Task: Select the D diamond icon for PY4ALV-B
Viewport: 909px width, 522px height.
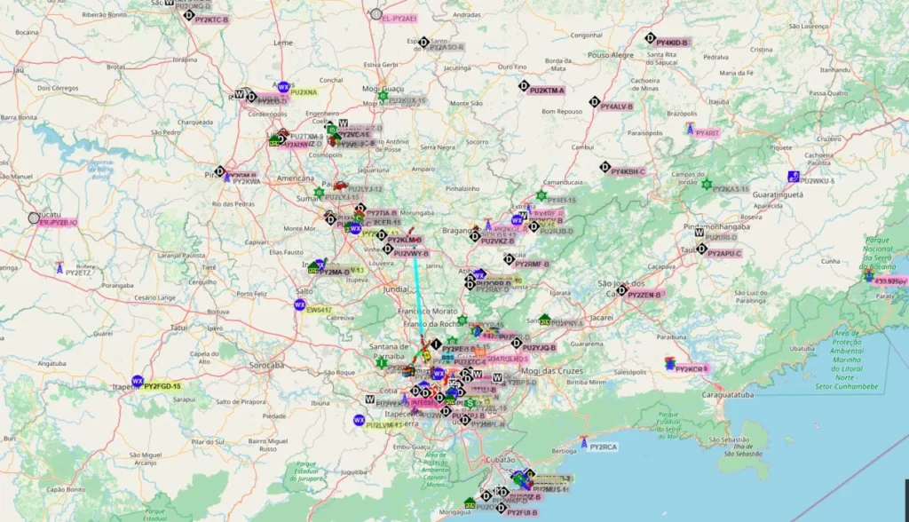Action: point(595,102)
